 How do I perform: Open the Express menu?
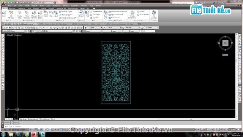(98, 6)
